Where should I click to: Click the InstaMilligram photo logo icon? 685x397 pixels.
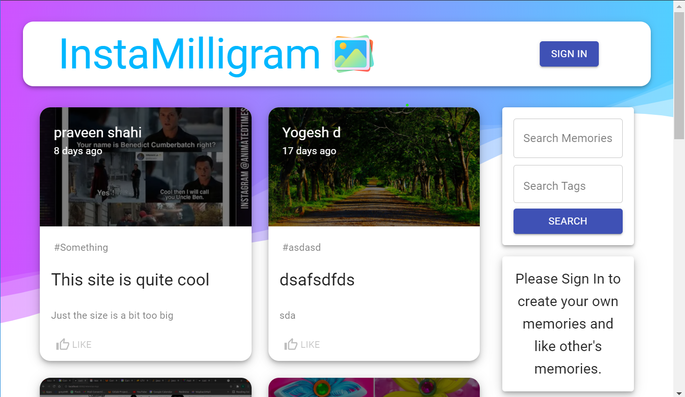tap(353, 54)
